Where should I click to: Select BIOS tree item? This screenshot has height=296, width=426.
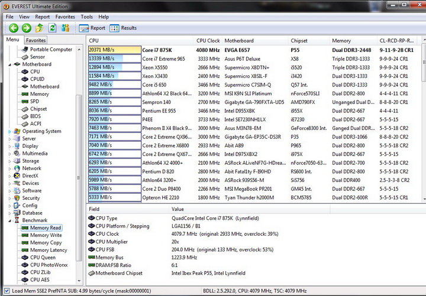pos(35,116)
